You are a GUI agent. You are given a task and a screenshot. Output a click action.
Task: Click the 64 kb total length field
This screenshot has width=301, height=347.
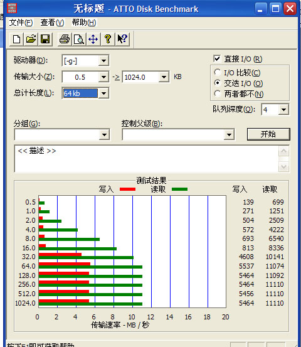[x=80, y=93]
